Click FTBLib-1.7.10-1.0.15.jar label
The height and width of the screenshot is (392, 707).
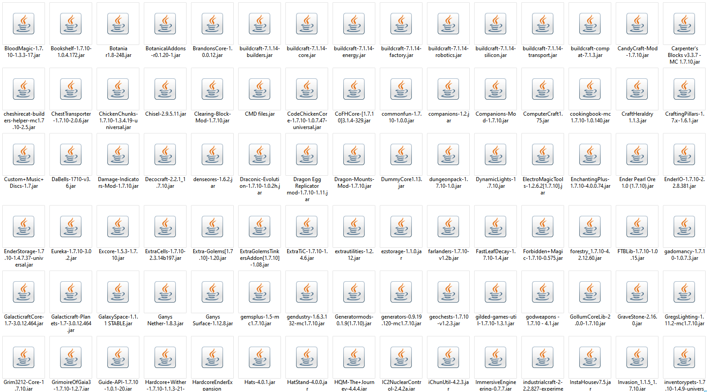click(637, 255)
